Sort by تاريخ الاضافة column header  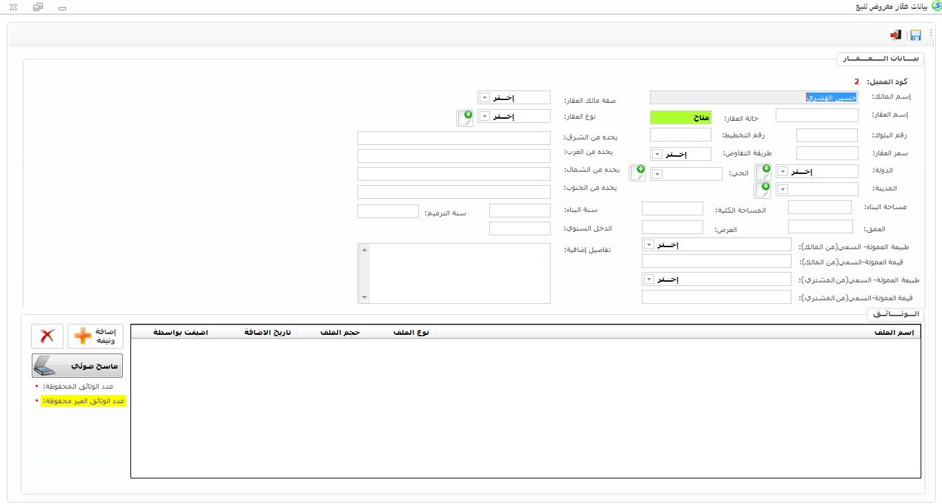tap(267, 332)
